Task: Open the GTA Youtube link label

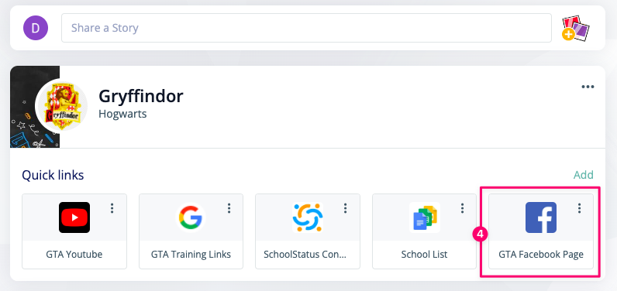Action: tap(74, 255)
